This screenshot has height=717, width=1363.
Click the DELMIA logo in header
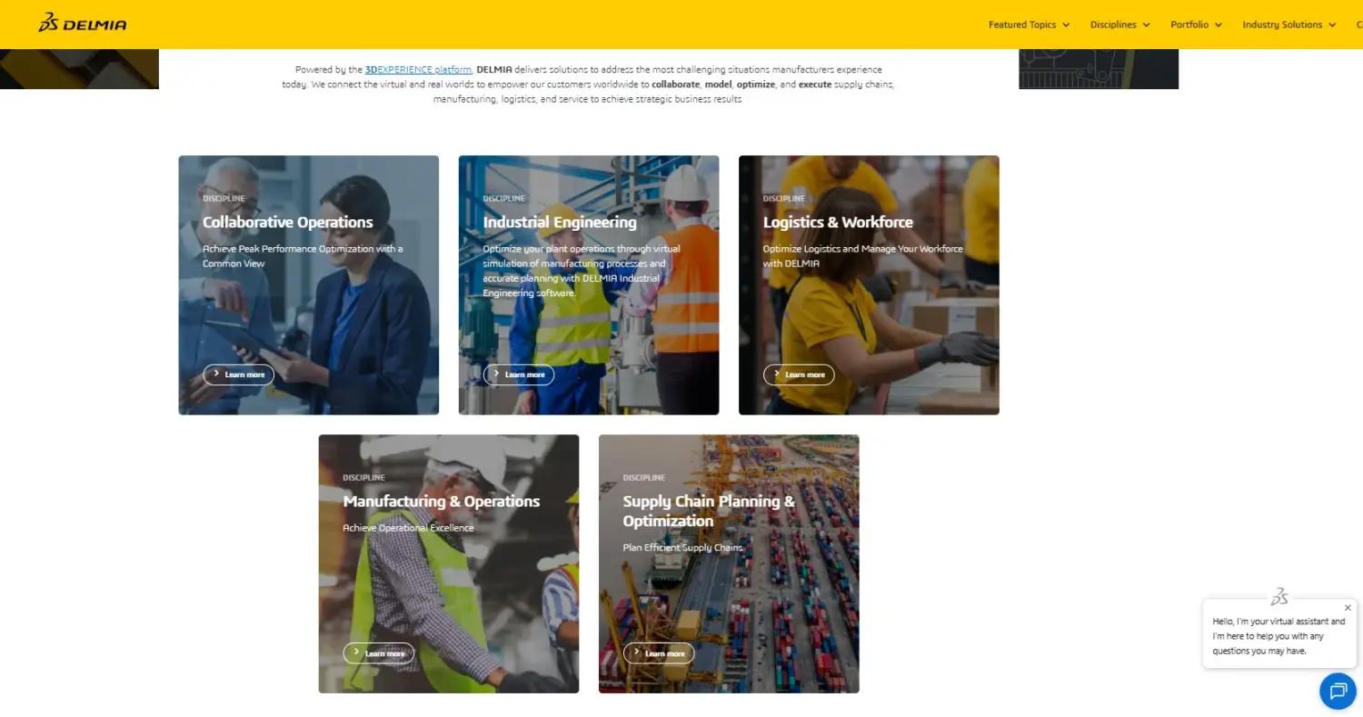83,24
